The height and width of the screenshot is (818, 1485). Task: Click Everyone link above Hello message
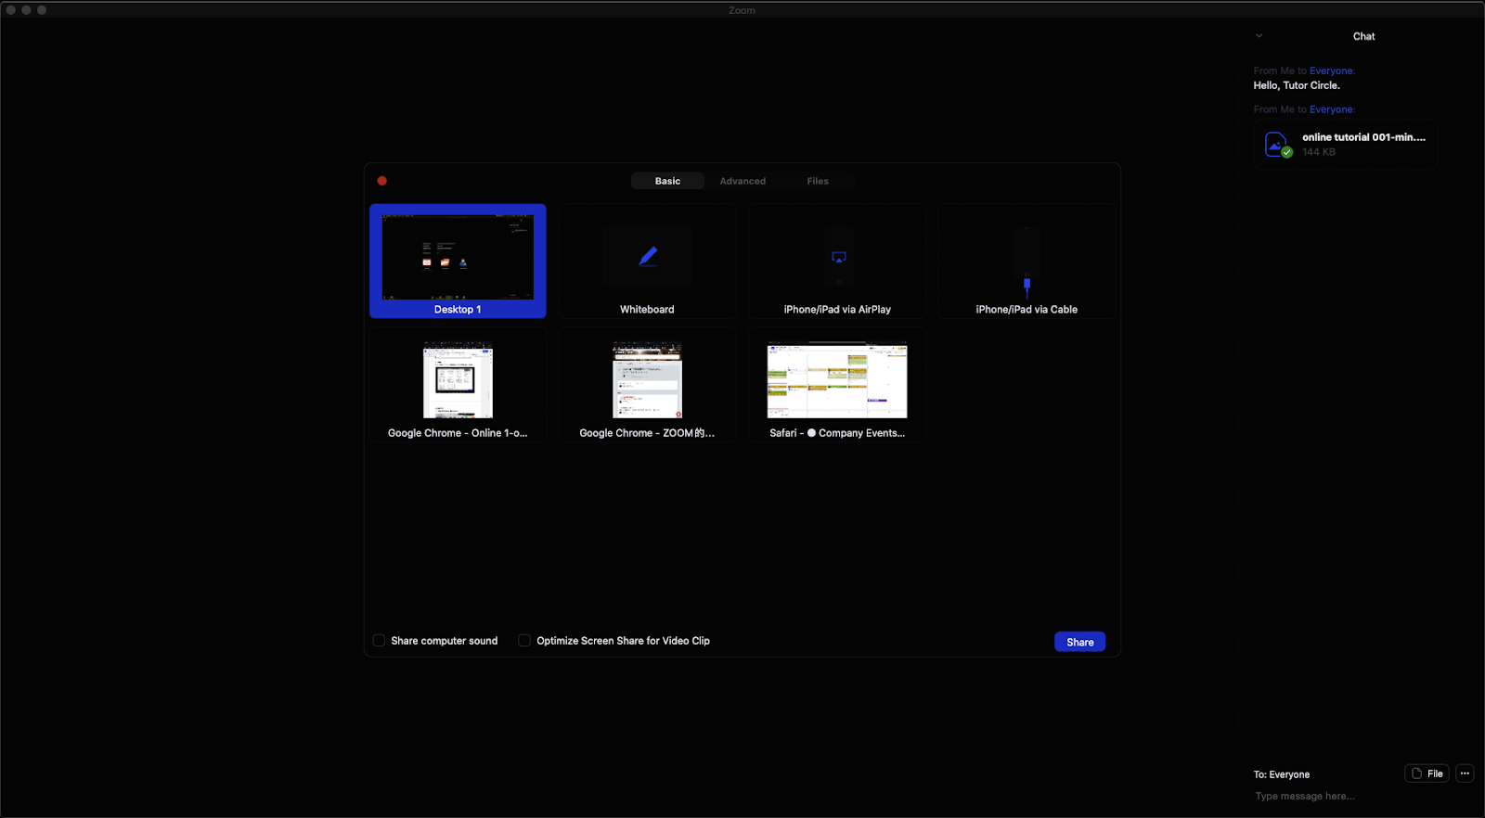pos(1332,70)
